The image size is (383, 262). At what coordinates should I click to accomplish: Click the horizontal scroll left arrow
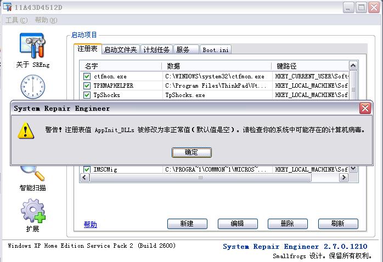click(85, 178)
